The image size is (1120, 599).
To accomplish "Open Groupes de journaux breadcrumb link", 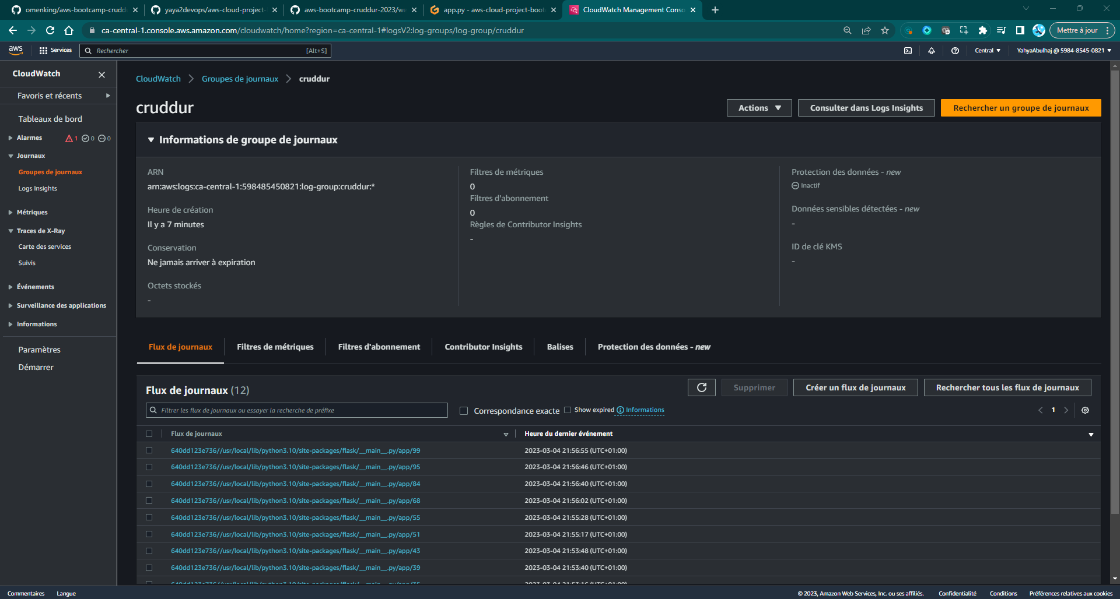I will click(x=240, y=79).
